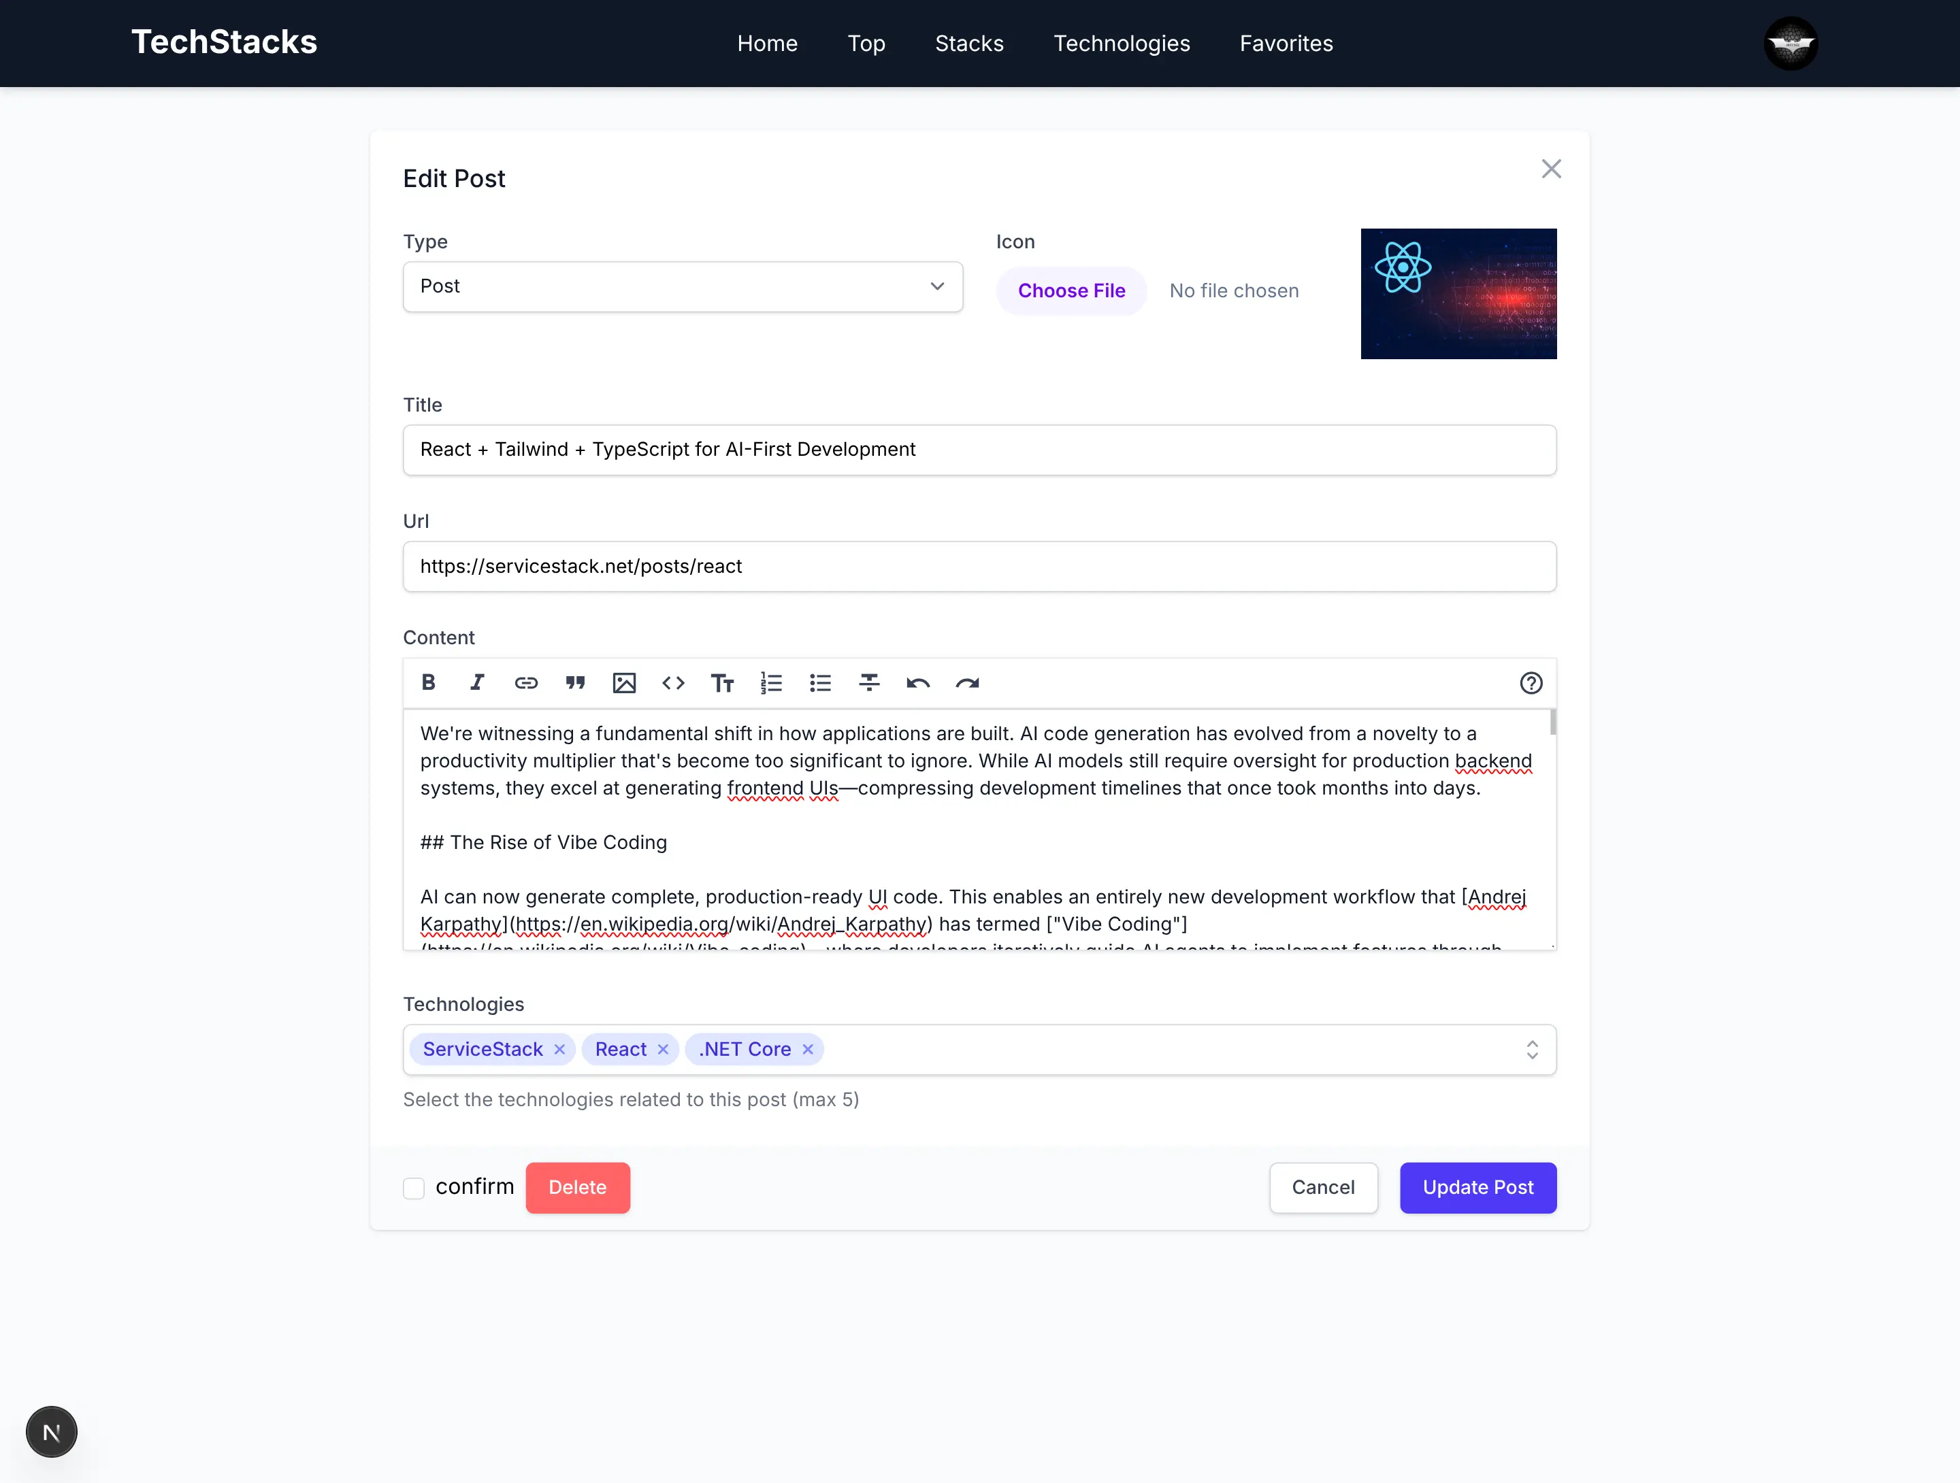The width and height of the screenshot is (1960, 1483).
Task: Insert image via the editor toolbar
Action: point(624,682)
